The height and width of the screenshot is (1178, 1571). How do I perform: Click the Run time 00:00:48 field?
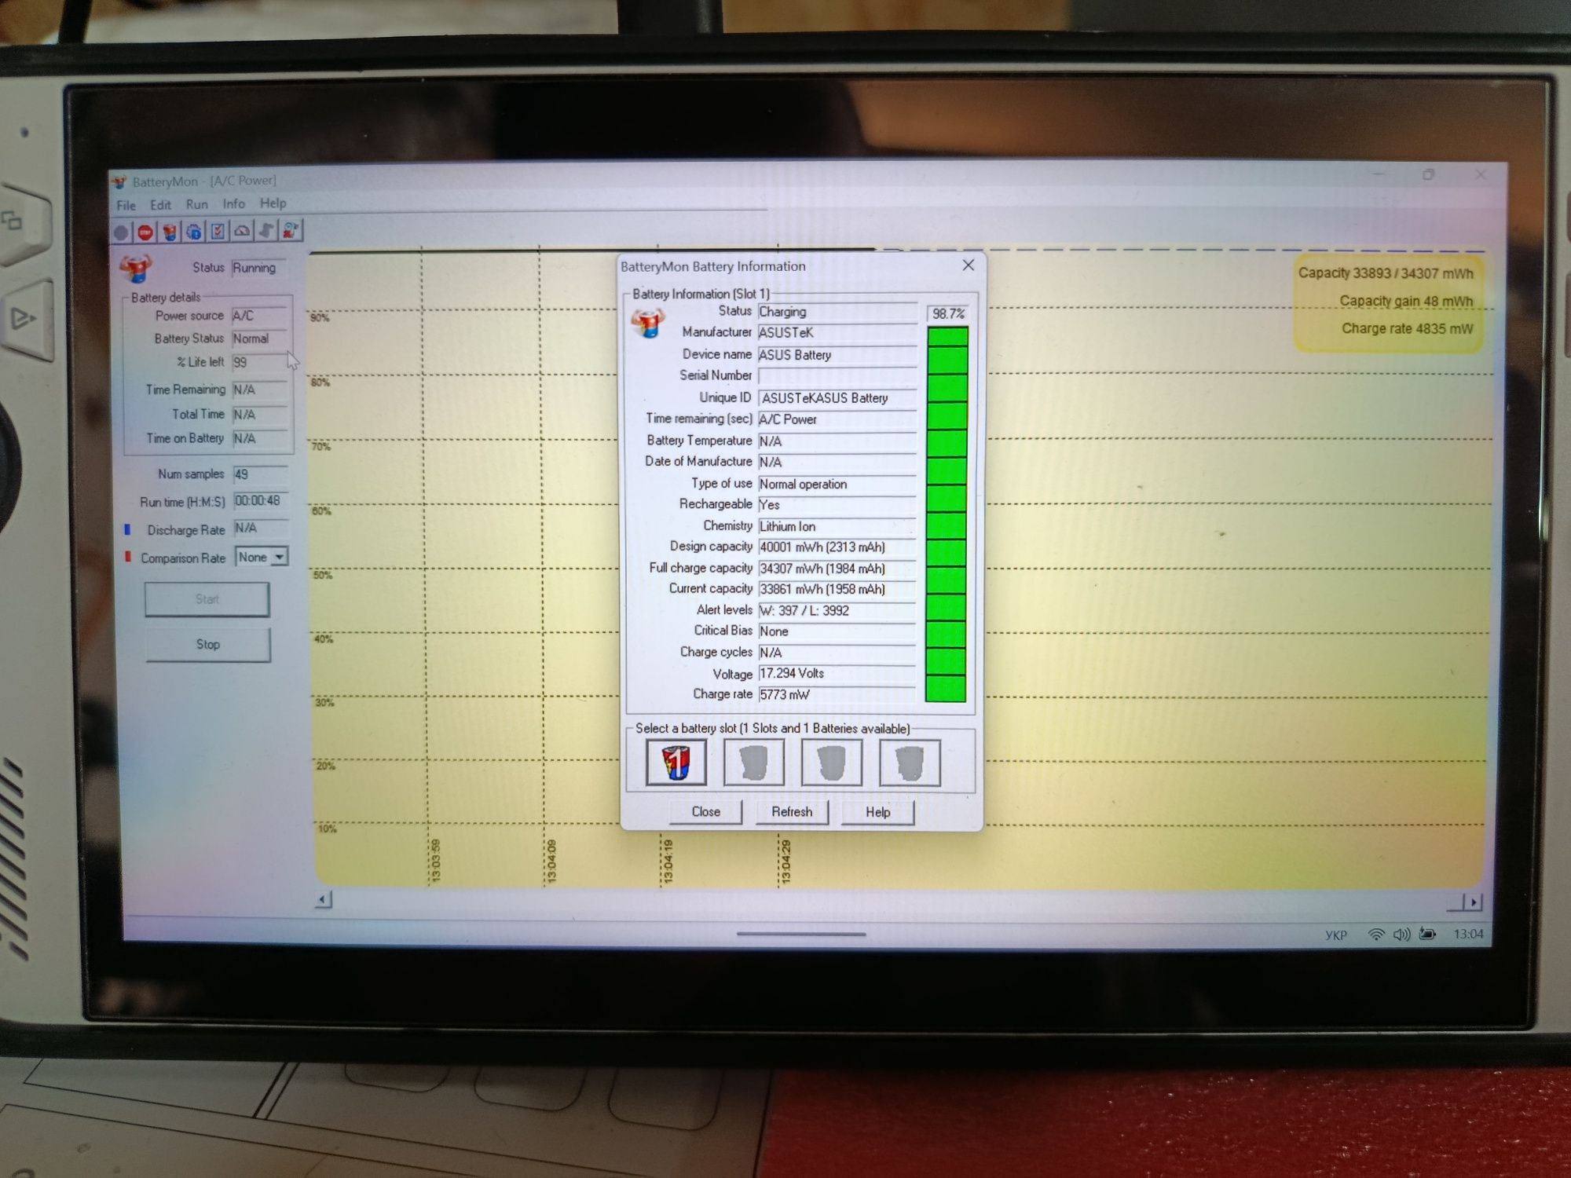point(261,501)
